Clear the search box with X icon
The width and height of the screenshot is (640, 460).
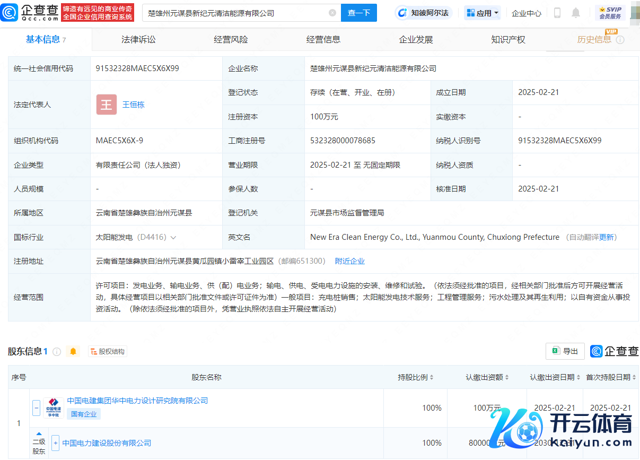tap(332, 13)
